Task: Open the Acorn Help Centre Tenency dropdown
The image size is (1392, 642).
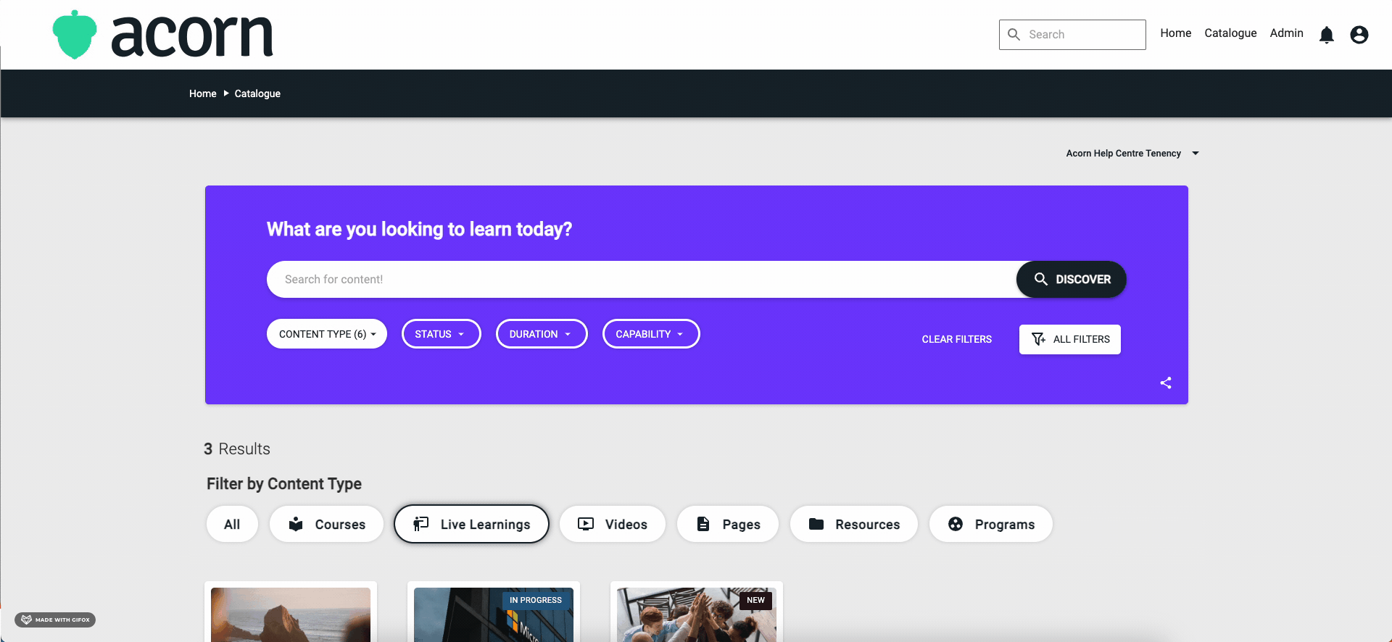Action: (x=1132, y=154)
